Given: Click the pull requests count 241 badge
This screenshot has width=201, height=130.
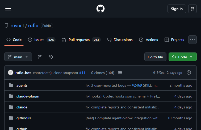Looking at the screenshot, I should tap(96, 40).
